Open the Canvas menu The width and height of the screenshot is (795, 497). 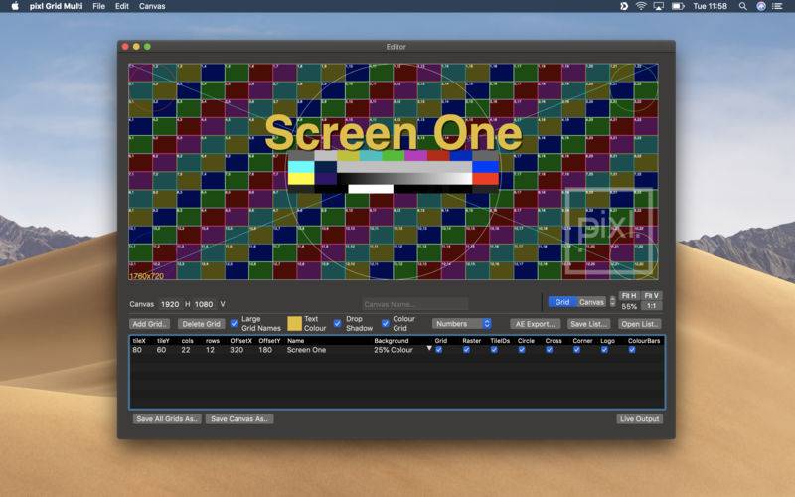(x=152, y=6)
